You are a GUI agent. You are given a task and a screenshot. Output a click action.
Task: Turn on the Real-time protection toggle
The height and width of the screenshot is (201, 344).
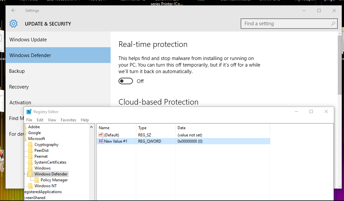click(125, 80)
